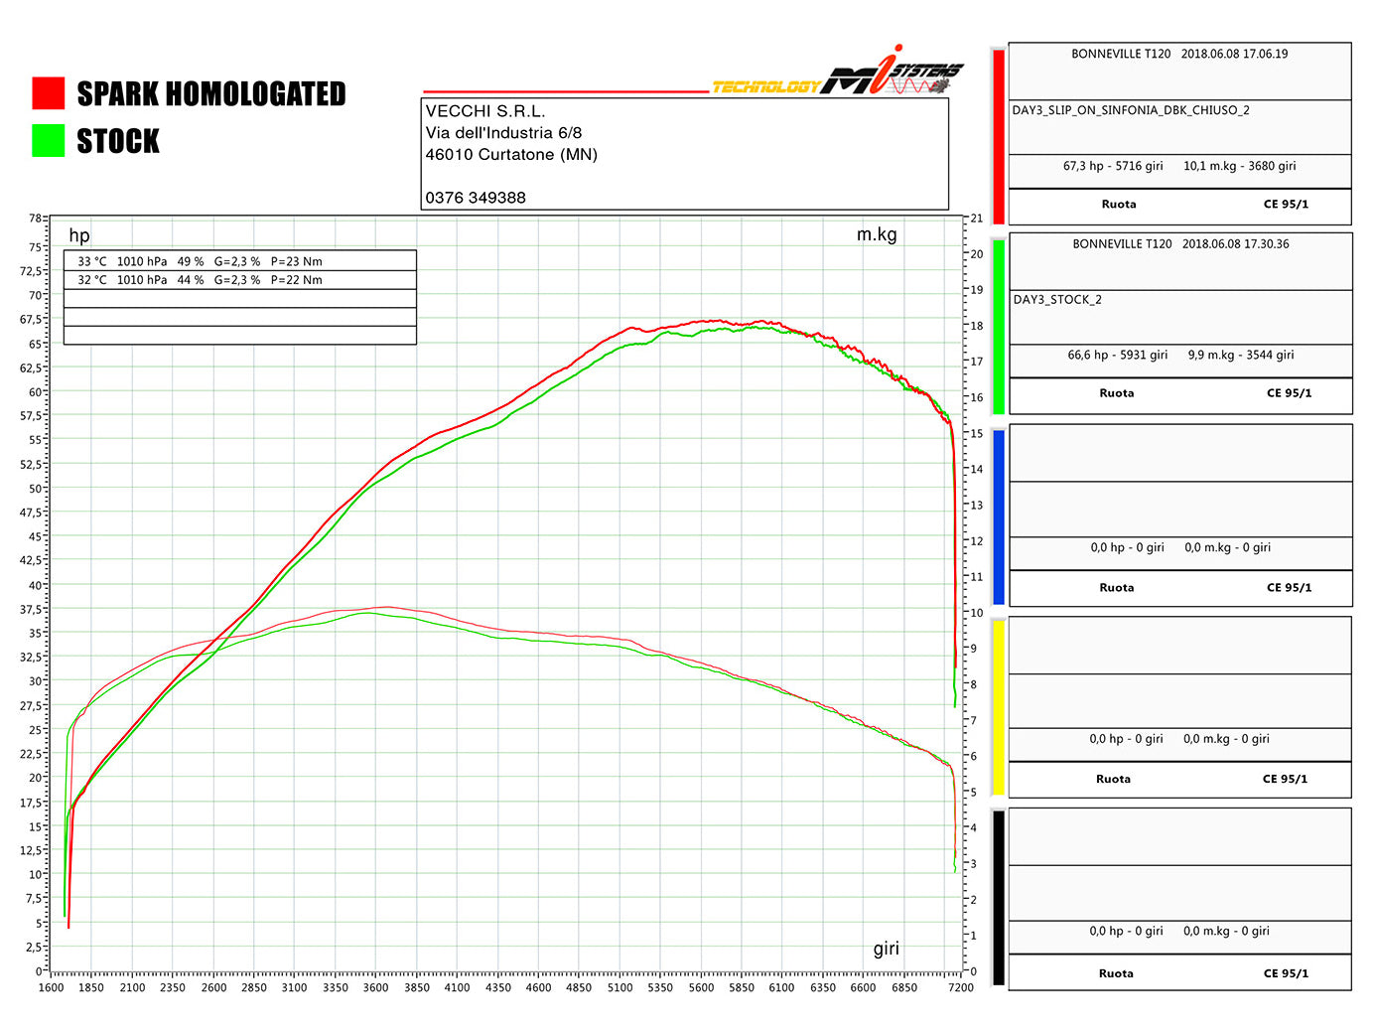Click the 33 °C environmental data row
Screen dimensions: 1375x1032
click(x=238, y=260)
